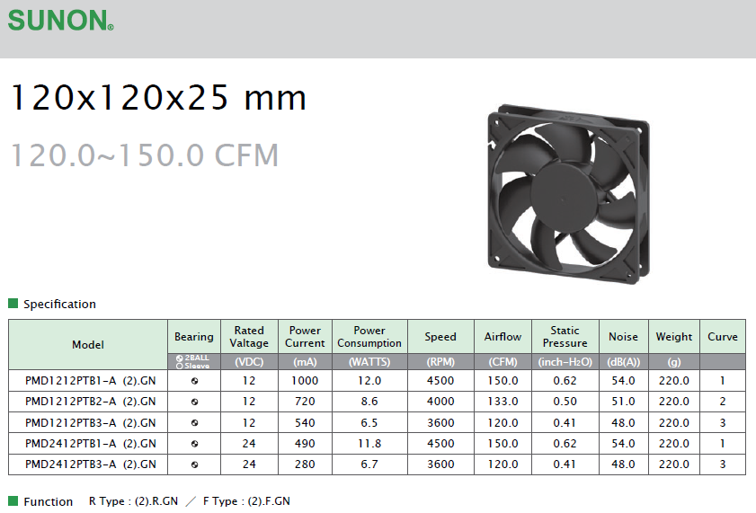Click the Specification section label
This screenshot has height=513, width=756.
tap(60, 304)
